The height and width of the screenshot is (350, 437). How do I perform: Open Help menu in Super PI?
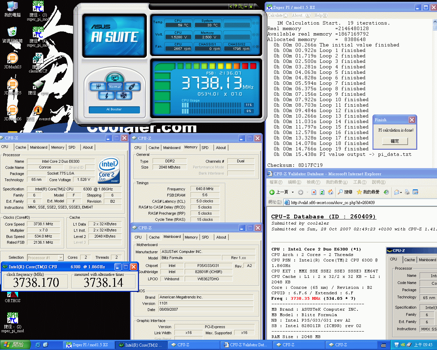[x=321, y=15]
